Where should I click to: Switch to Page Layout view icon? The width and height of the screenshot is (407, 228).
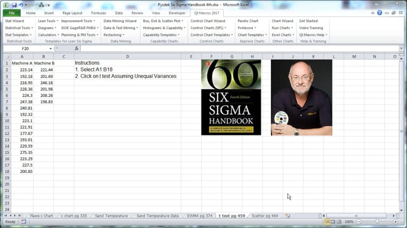(x=333, y=222)
